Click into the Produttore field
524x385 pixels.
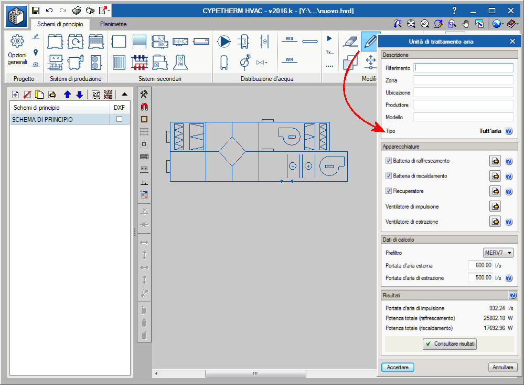coord(463,105)
